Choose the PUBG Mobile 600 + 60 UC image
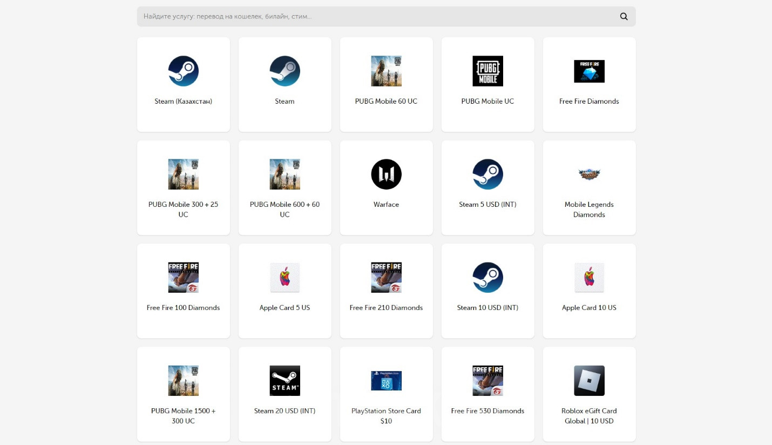 click(x=285, y=174)
